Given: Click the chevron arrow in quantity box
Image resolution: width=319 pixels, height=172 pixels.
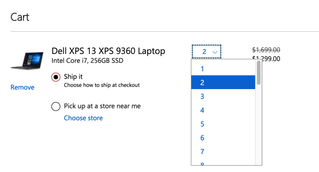Looking at the screenshot, I should [215, 52].
